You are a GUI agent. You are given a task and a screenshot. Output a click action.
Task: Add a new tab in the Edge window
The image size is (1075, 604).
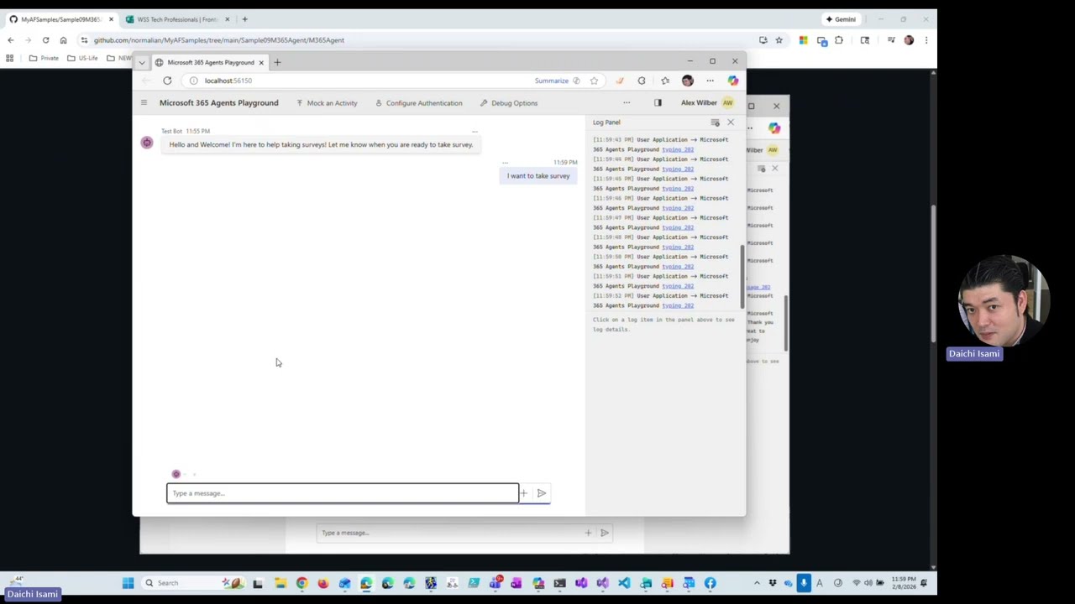[x=277, y=62]
